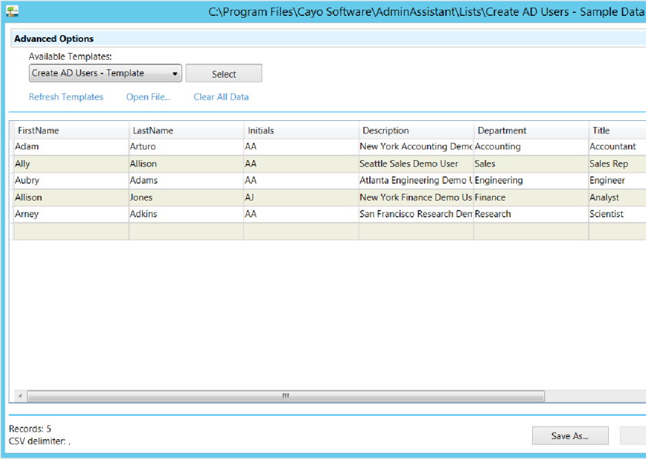Click the Title column header
The width and height of the screenshot is (646, 459).
tap(618, 131)
